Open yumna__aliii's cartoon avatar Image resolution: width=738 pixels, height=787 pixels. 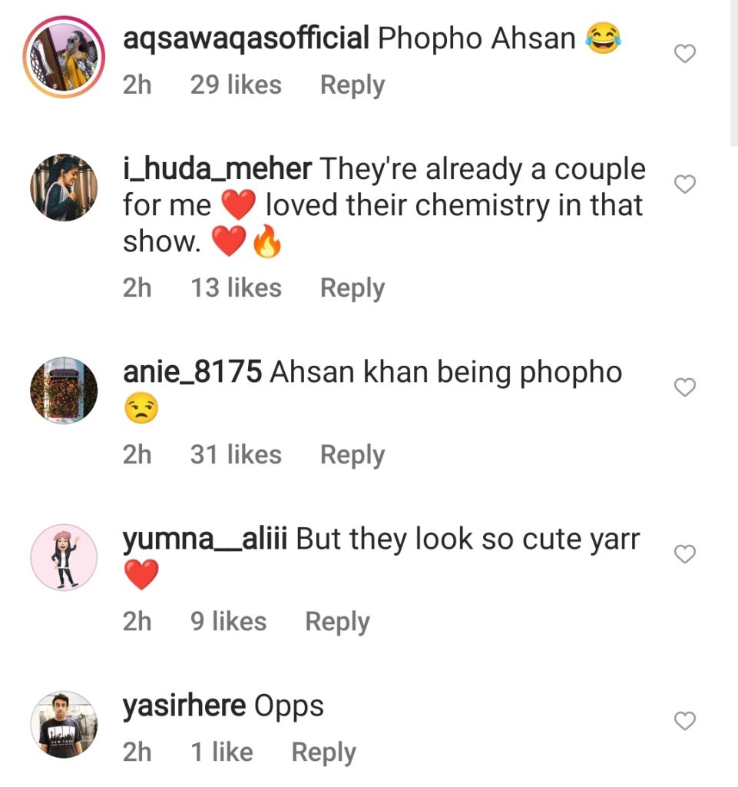(x=64, y=557)
